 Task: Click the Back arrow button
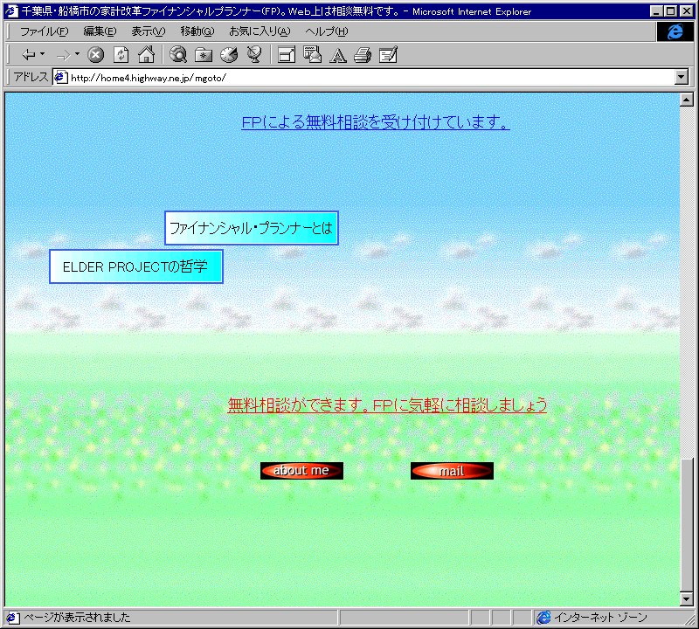[x=29, y=55]
